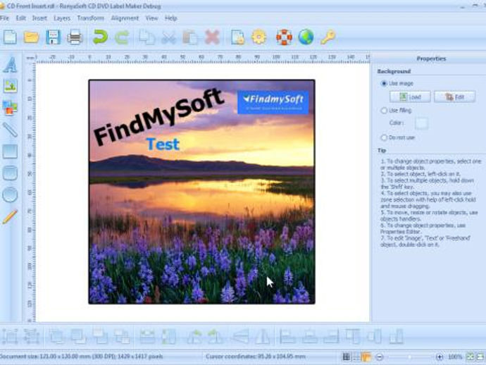
Task: Open settings with the yellow gear icon
Action: [x=259, y=37]
